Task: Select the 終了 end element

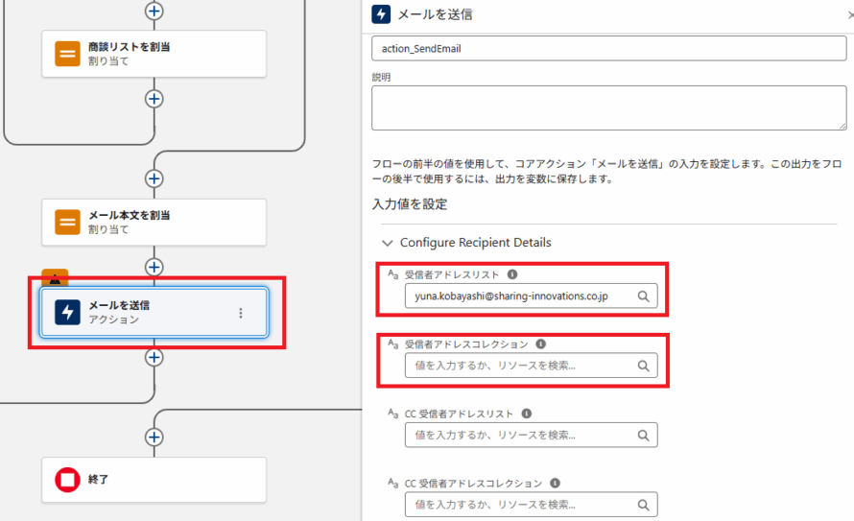Action: [x=154, y=479]
